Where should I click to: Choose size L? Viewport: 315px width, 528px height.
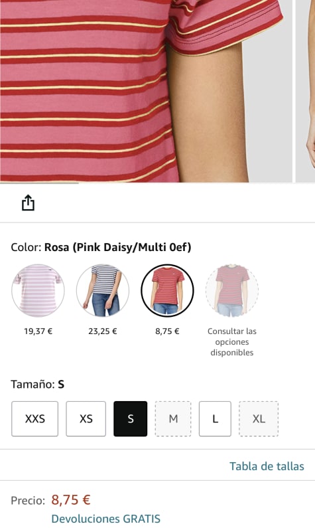(215, 418)
